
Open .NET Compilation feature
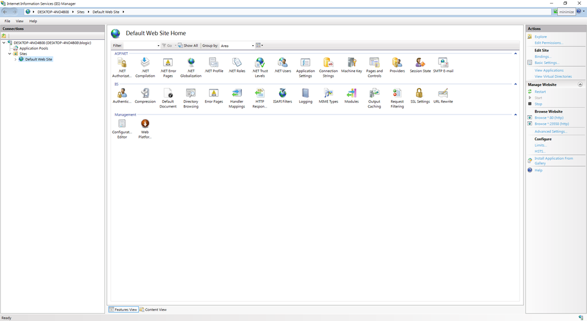coord(145,67)
